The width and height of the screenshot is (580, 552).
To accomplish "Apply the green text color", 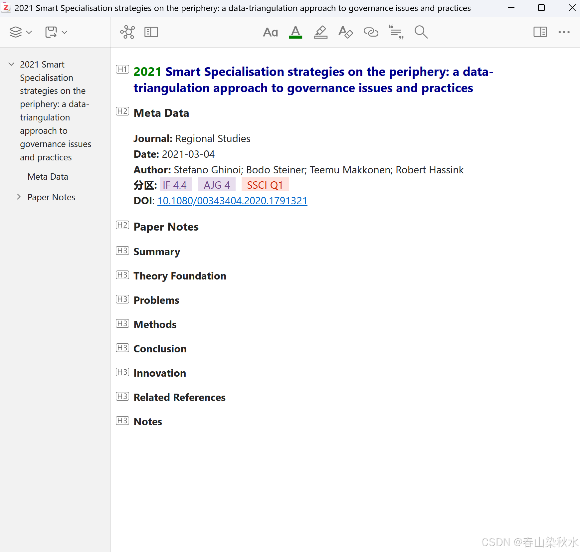I will tap(295, 32).
